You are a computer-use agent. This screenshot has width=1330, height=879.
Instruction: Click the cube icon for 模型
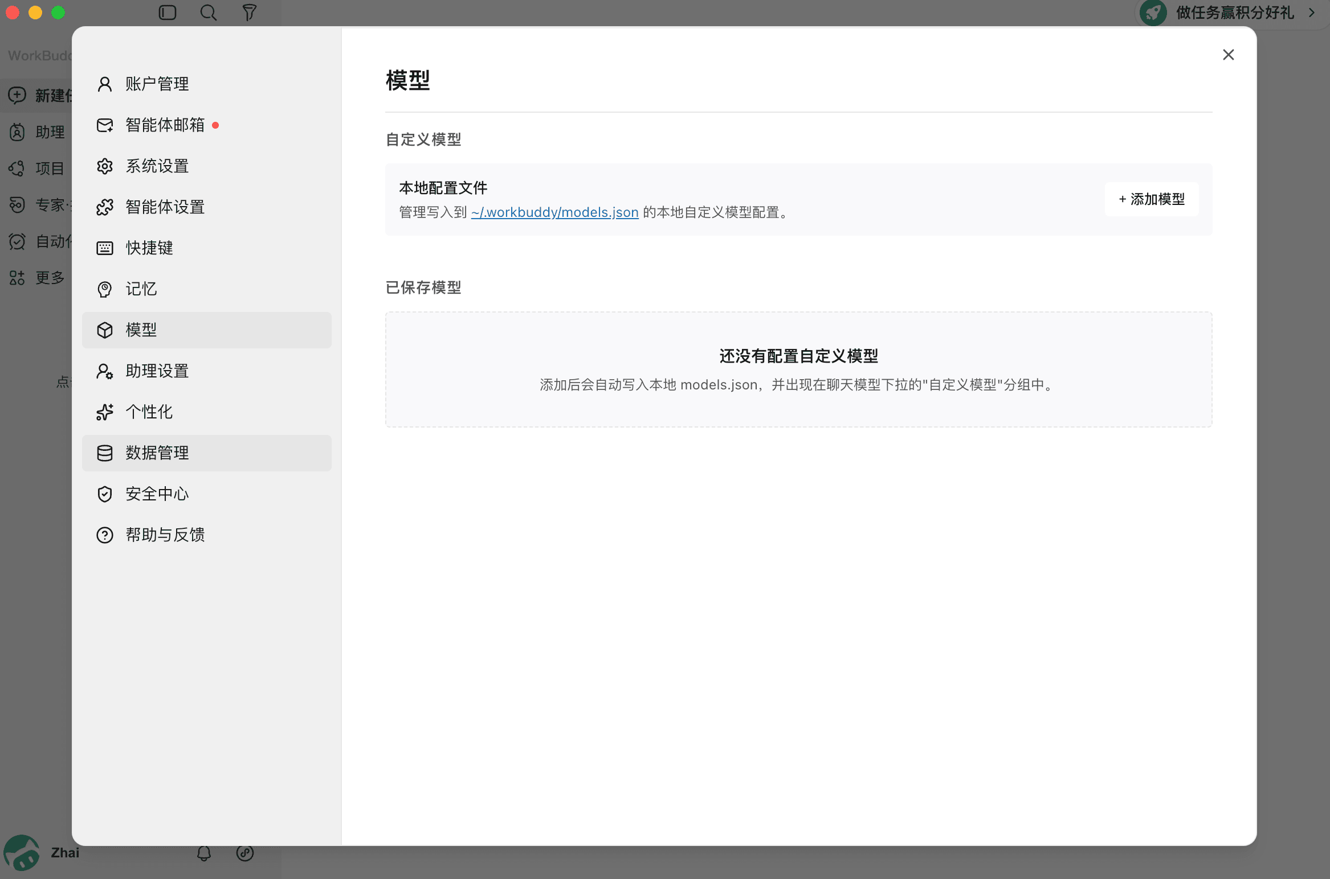(105, 330)
